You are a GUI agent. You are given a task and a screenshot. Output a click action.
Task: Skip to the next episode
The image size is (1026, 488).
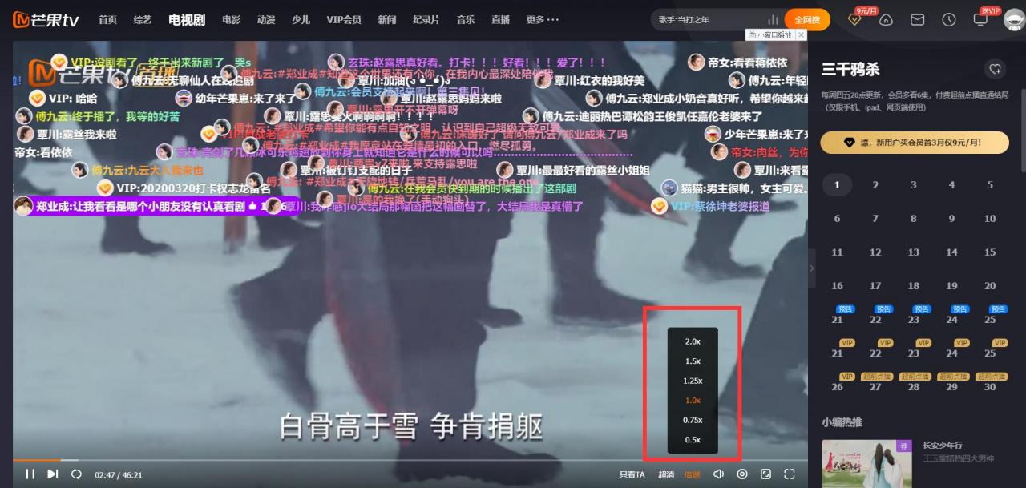click(52, 474)
